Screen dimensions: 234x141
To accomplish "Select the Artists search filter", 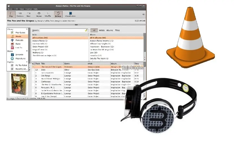I will click(x=102, y=30).
